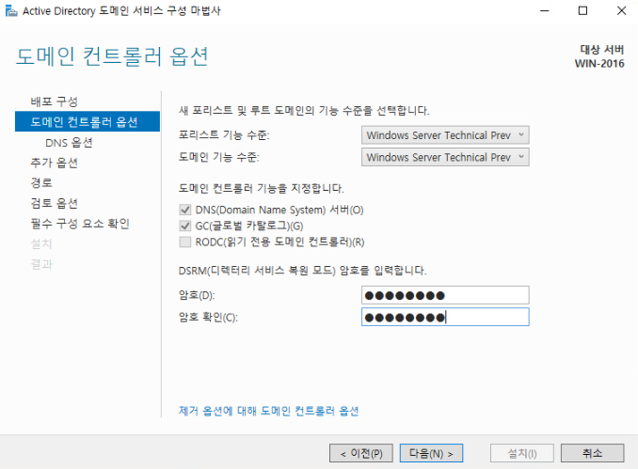Toggle the GC(글로벌 카탈로그) checkbox
Screen dimensions: 638x469
pyautogui.click(x=185, y=226)
